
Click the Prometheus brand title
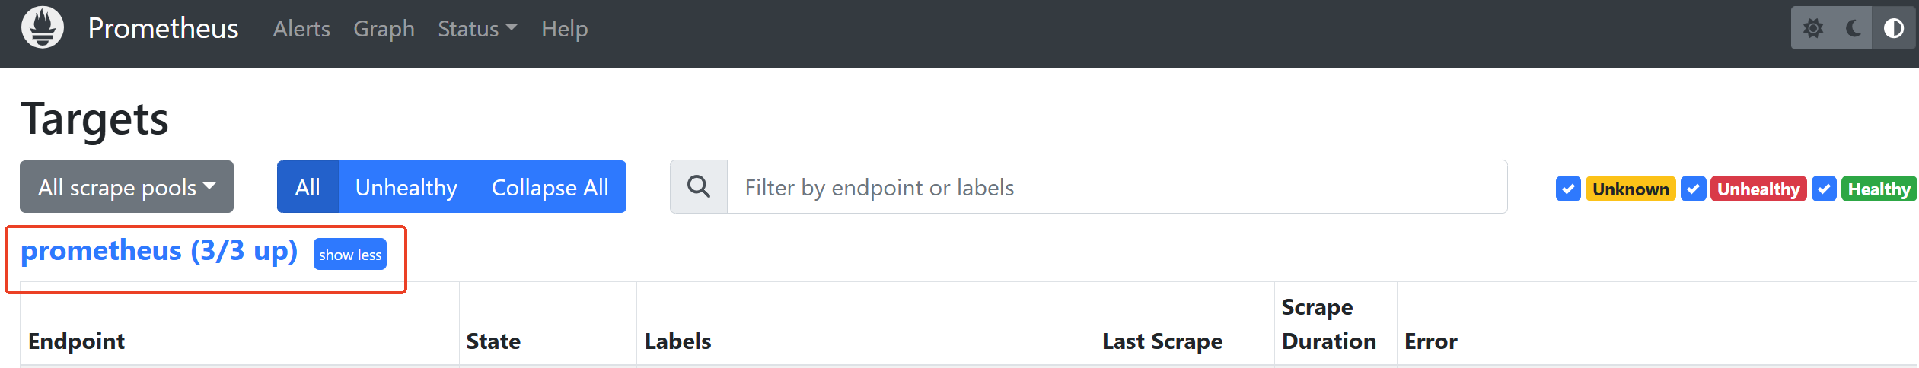pyautogui.click(x=163, y=28)
